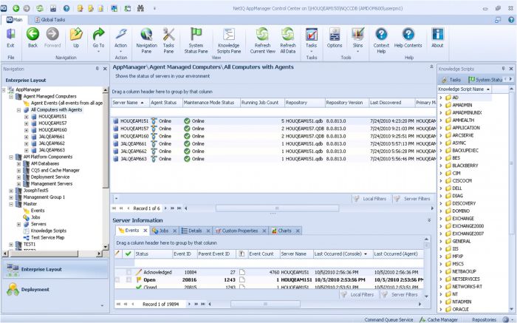The width and height of the screenshot is (517, 323).
Task: Open the About dialog
Action: tap(437, 38)
